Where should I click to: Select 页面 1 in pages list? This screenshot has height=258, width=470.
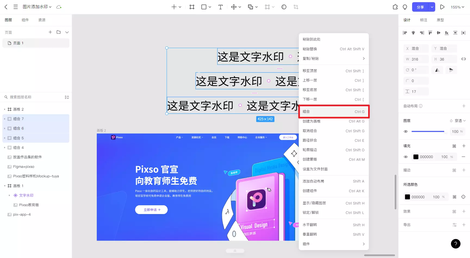click(36, 43)
